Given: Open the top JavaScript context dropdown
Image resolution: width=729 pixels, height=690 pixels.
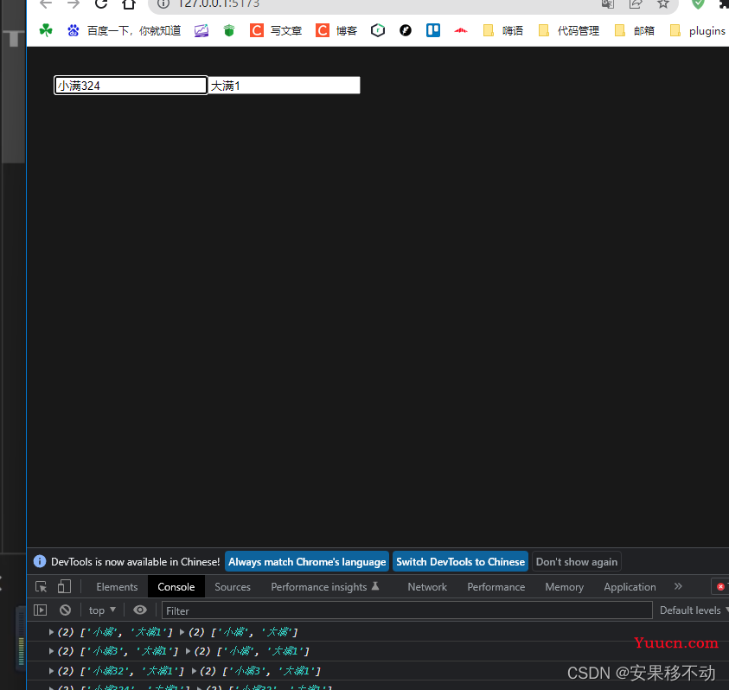Looking at the screenshot, I should click(x=102, y=610).
